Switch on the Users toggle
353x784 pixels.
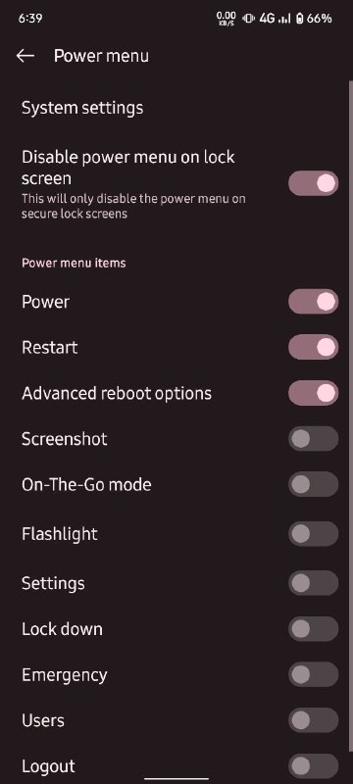click(x=313, y=720)
